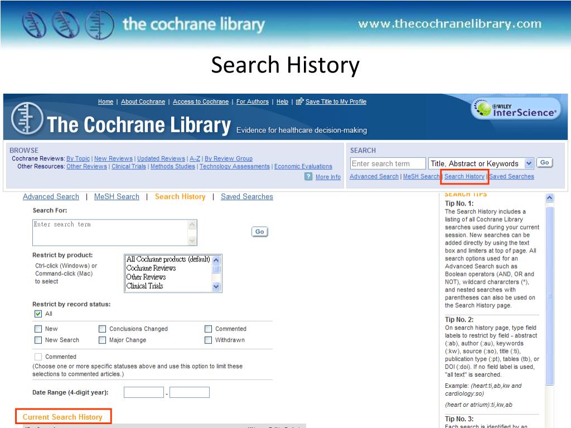
Task: Click the product list scroll down arrow
Action: pos(216,286)
